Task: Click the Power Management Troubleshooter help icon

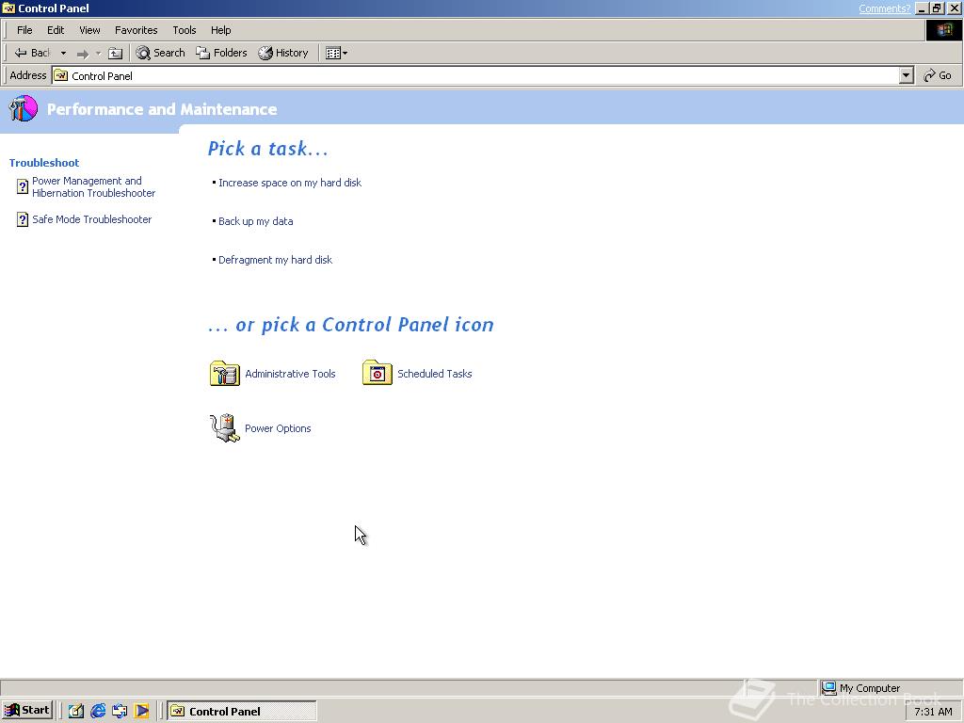Action: click(23, 186)
